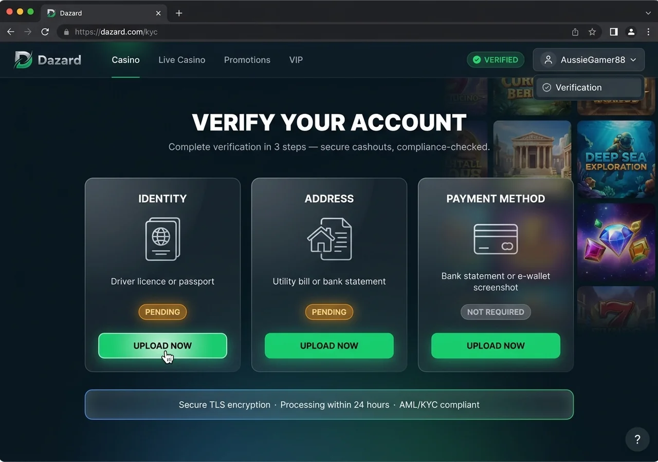The width and height of the screenshot is (658, 462).
Task: Click the padlock site info icon
Action: [x=66, y=32]
